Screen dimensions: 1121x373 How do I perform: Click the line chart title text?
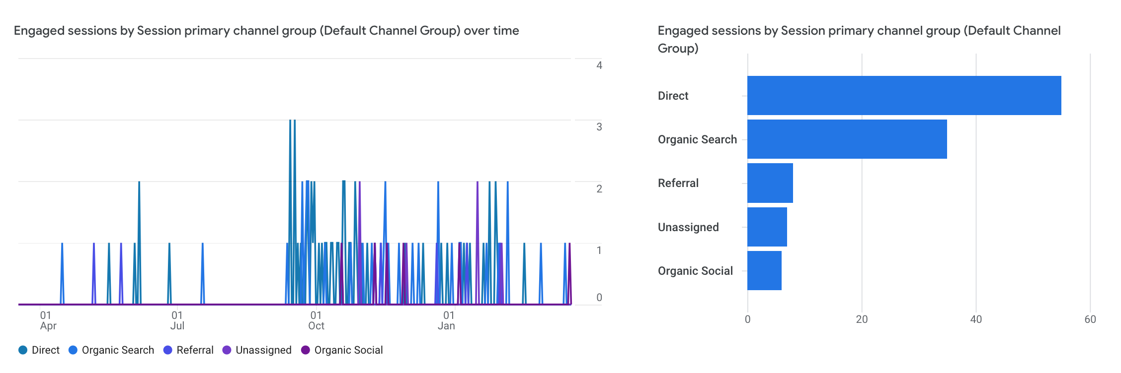(x=266, y=31)
